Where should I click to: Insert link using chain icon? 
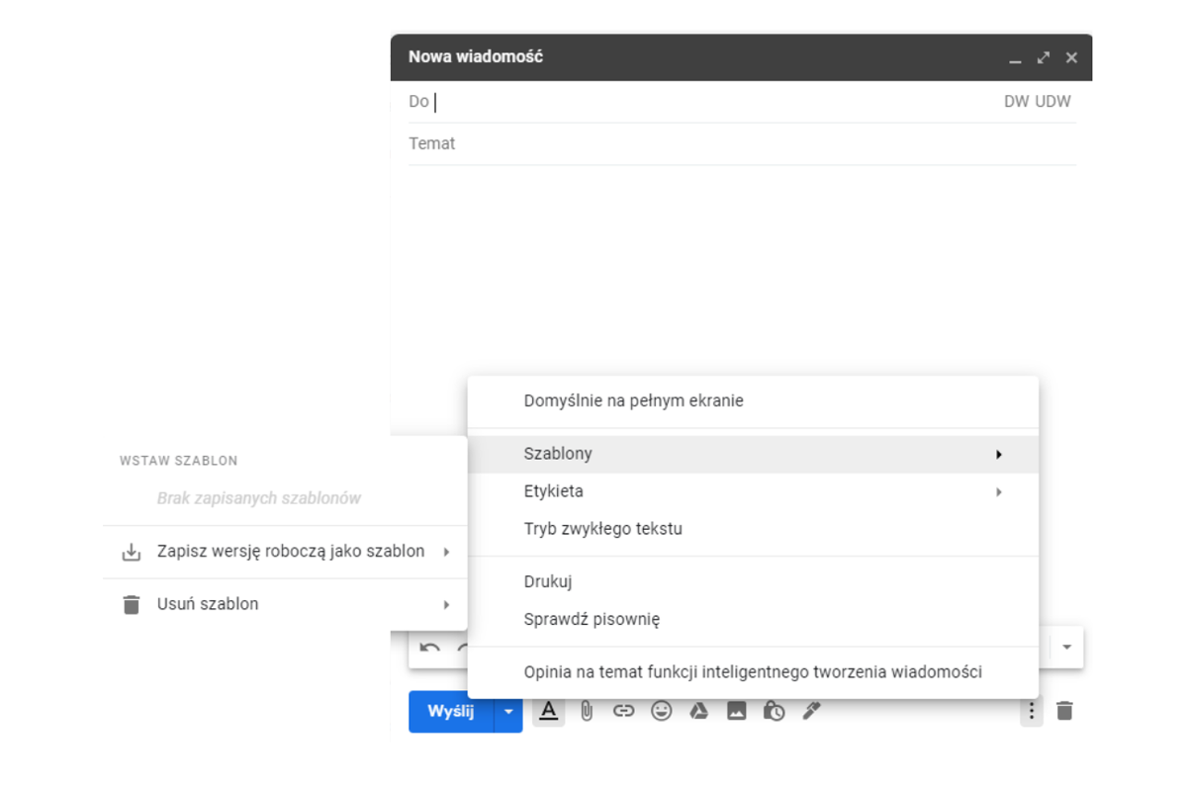[x=623, y=711]
